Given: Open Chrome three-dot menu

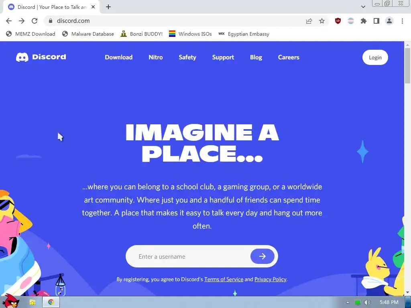Looking at the screenshot, I should click(402, 21).
